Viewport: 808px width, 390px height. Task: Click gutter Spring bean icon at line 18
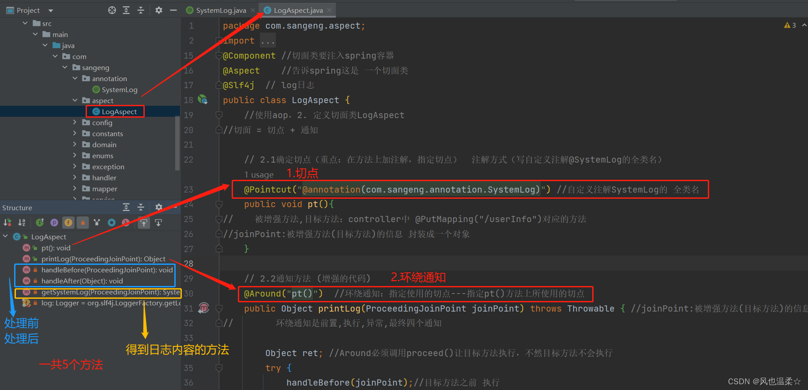point(203,100)
